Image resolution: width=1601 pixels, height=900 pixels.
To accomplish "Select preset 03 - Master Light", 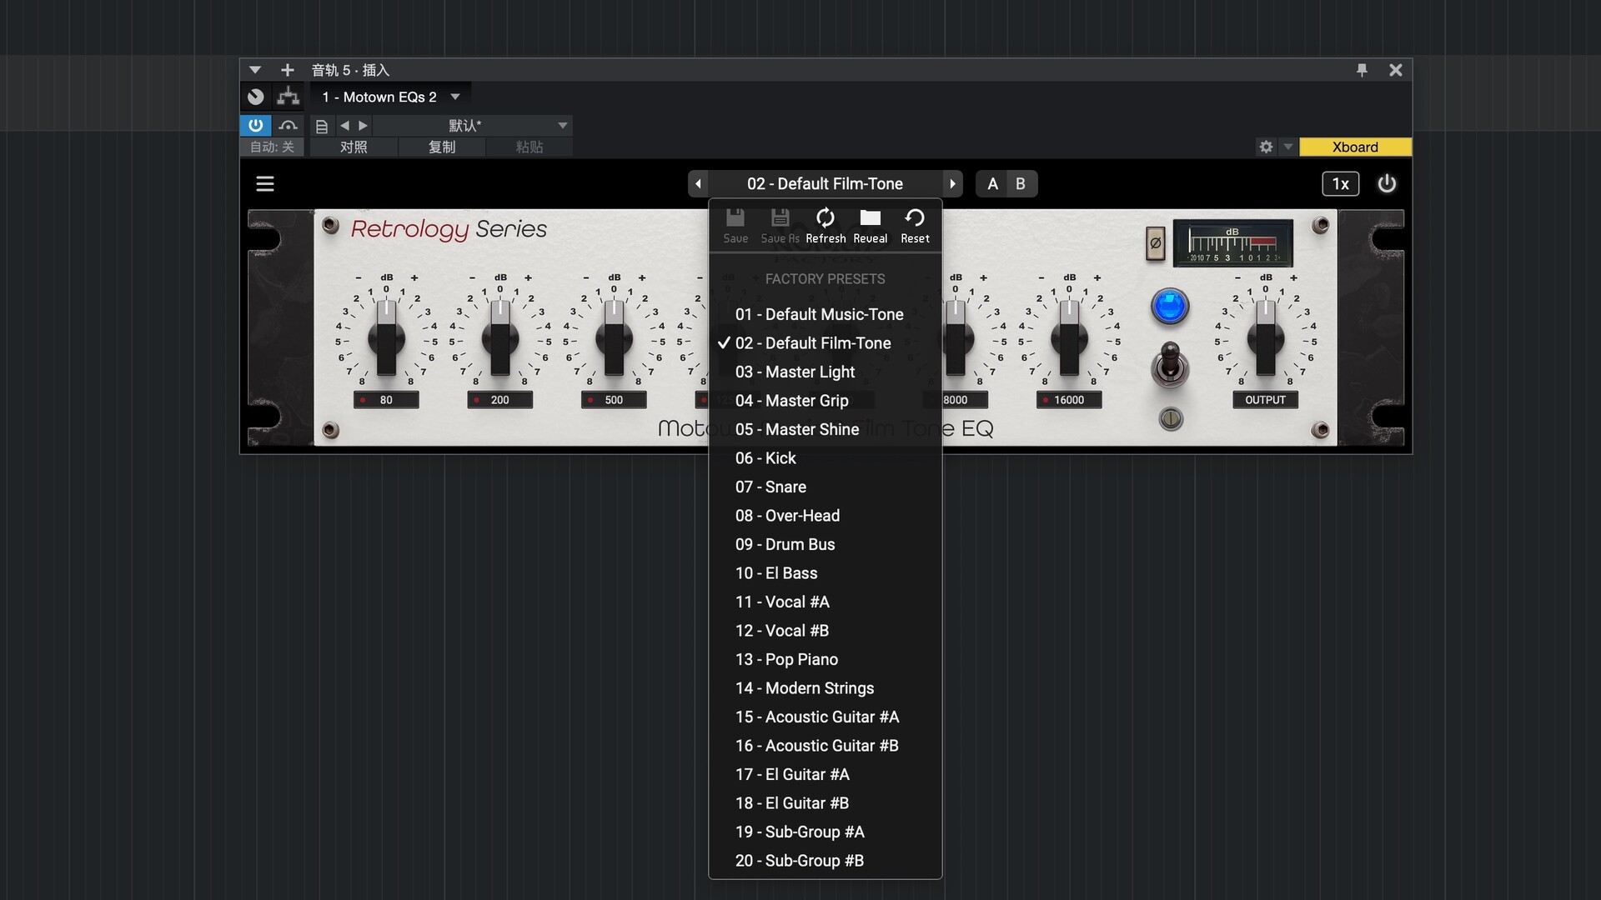I will click(x=826, y=372).
